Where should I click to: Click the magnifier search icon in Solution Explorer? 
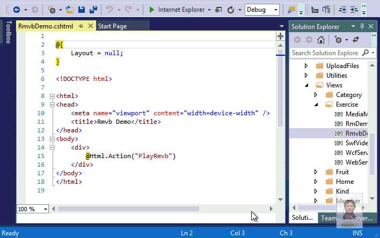(365, 53)
